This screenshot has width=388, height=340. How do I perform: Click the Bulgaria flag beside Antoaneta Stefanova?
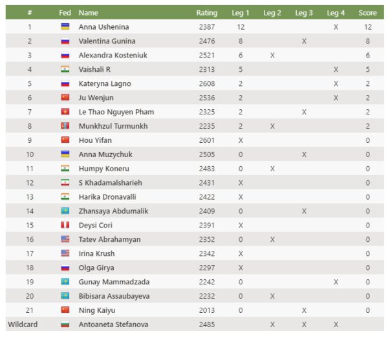coord(65,324)
